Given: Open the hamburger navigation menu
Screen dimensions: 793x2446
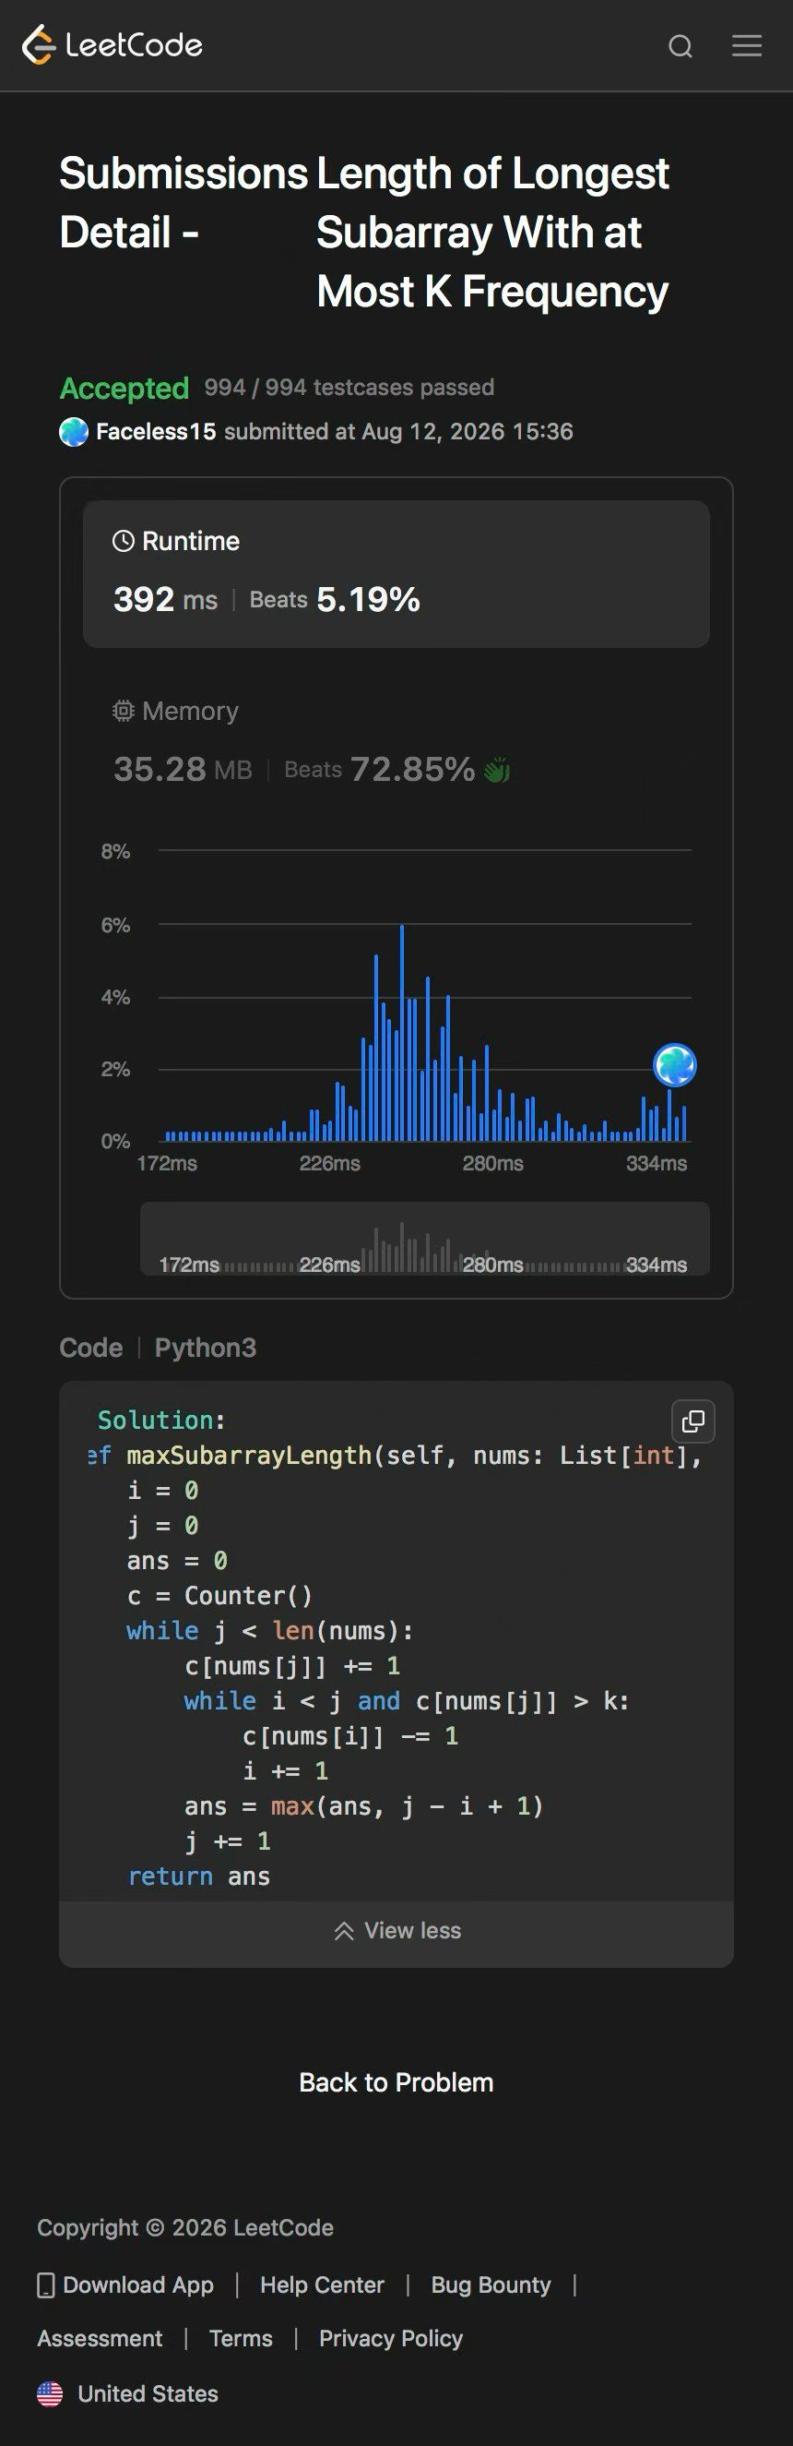Looking at the screenshot, I should tap(747, 45).
